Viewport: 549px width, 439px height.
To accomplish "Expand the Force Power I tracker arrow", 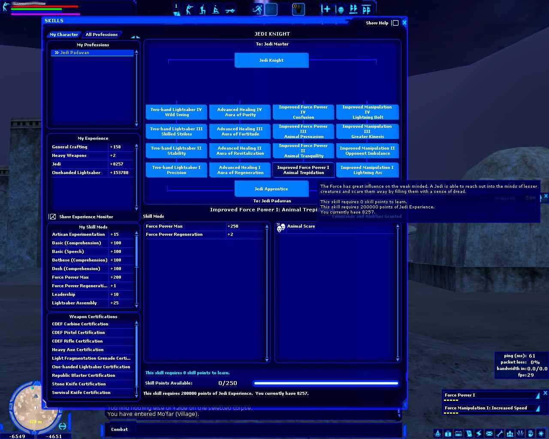I will pyautogui.click(x=537, y=395).
